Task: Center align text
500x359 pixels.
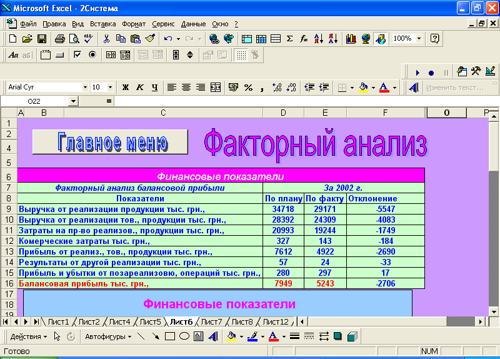Action: coord(186,88)
